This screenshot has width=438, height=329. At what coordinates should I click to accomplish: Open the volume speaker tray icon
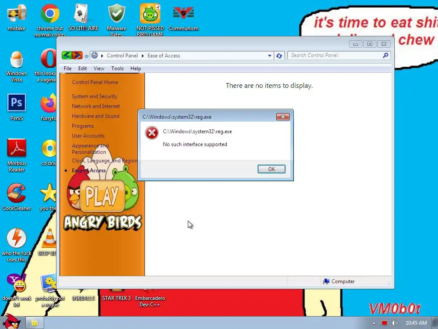click(394, 323)
